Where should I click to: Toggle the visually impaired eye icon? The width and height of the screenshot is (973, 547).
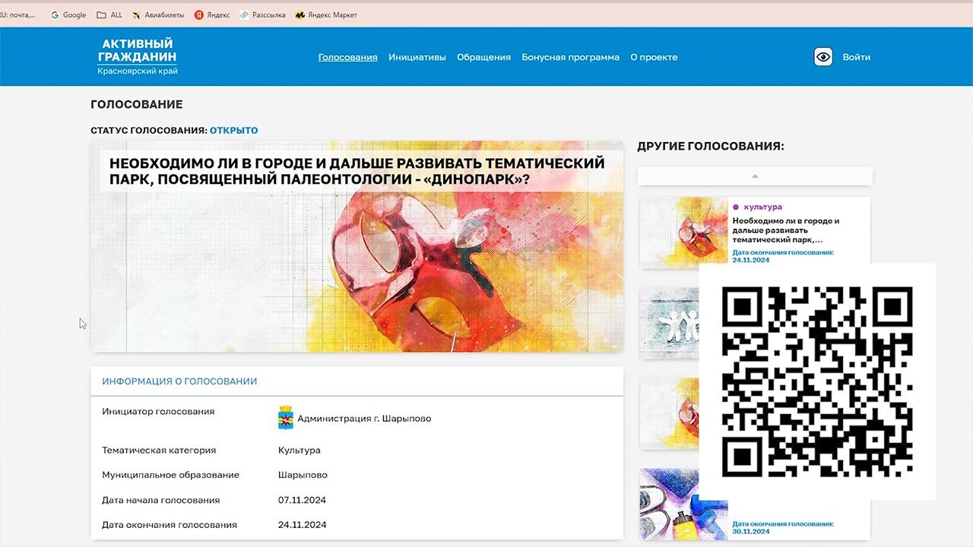(x=823, y=57)
